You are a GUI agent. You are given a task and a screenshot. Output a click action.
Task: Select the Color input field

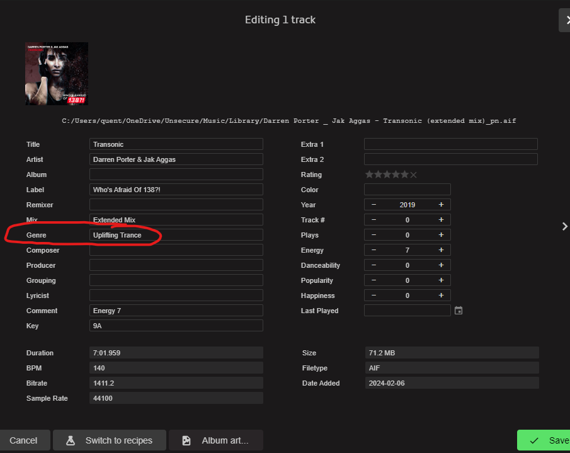click(x=407, y=189)
